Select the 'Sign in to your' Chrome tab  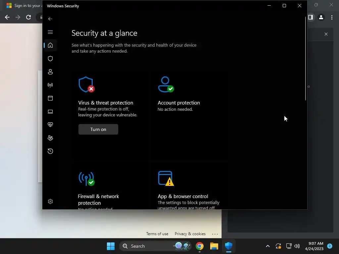pyautogui.click(x=24, y=6)
